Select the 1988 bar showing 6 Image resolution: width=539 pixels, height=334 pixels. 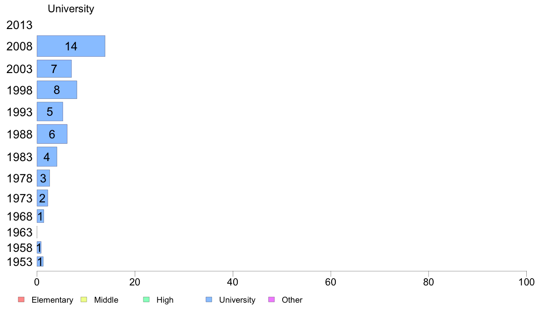click(x=52, y=134)
